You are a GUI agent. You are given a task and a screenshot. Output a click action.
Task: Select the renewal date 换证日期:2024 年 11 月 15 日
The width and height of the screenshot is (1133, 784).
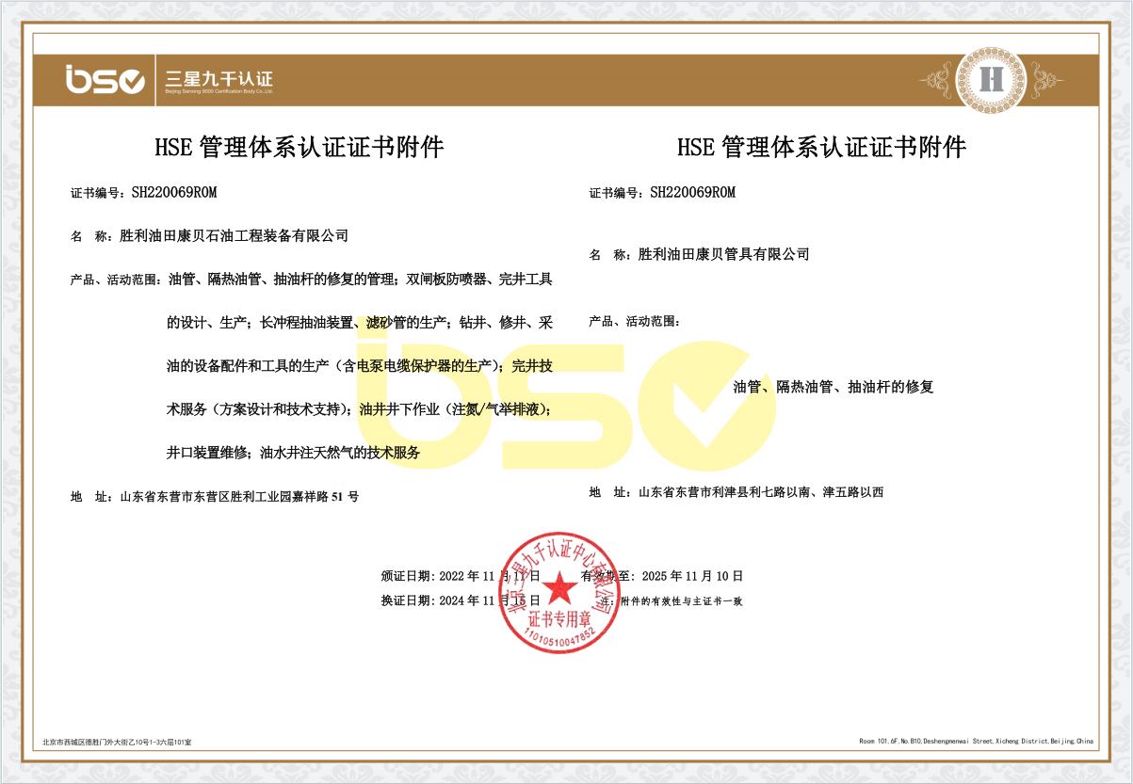[461, 600]
